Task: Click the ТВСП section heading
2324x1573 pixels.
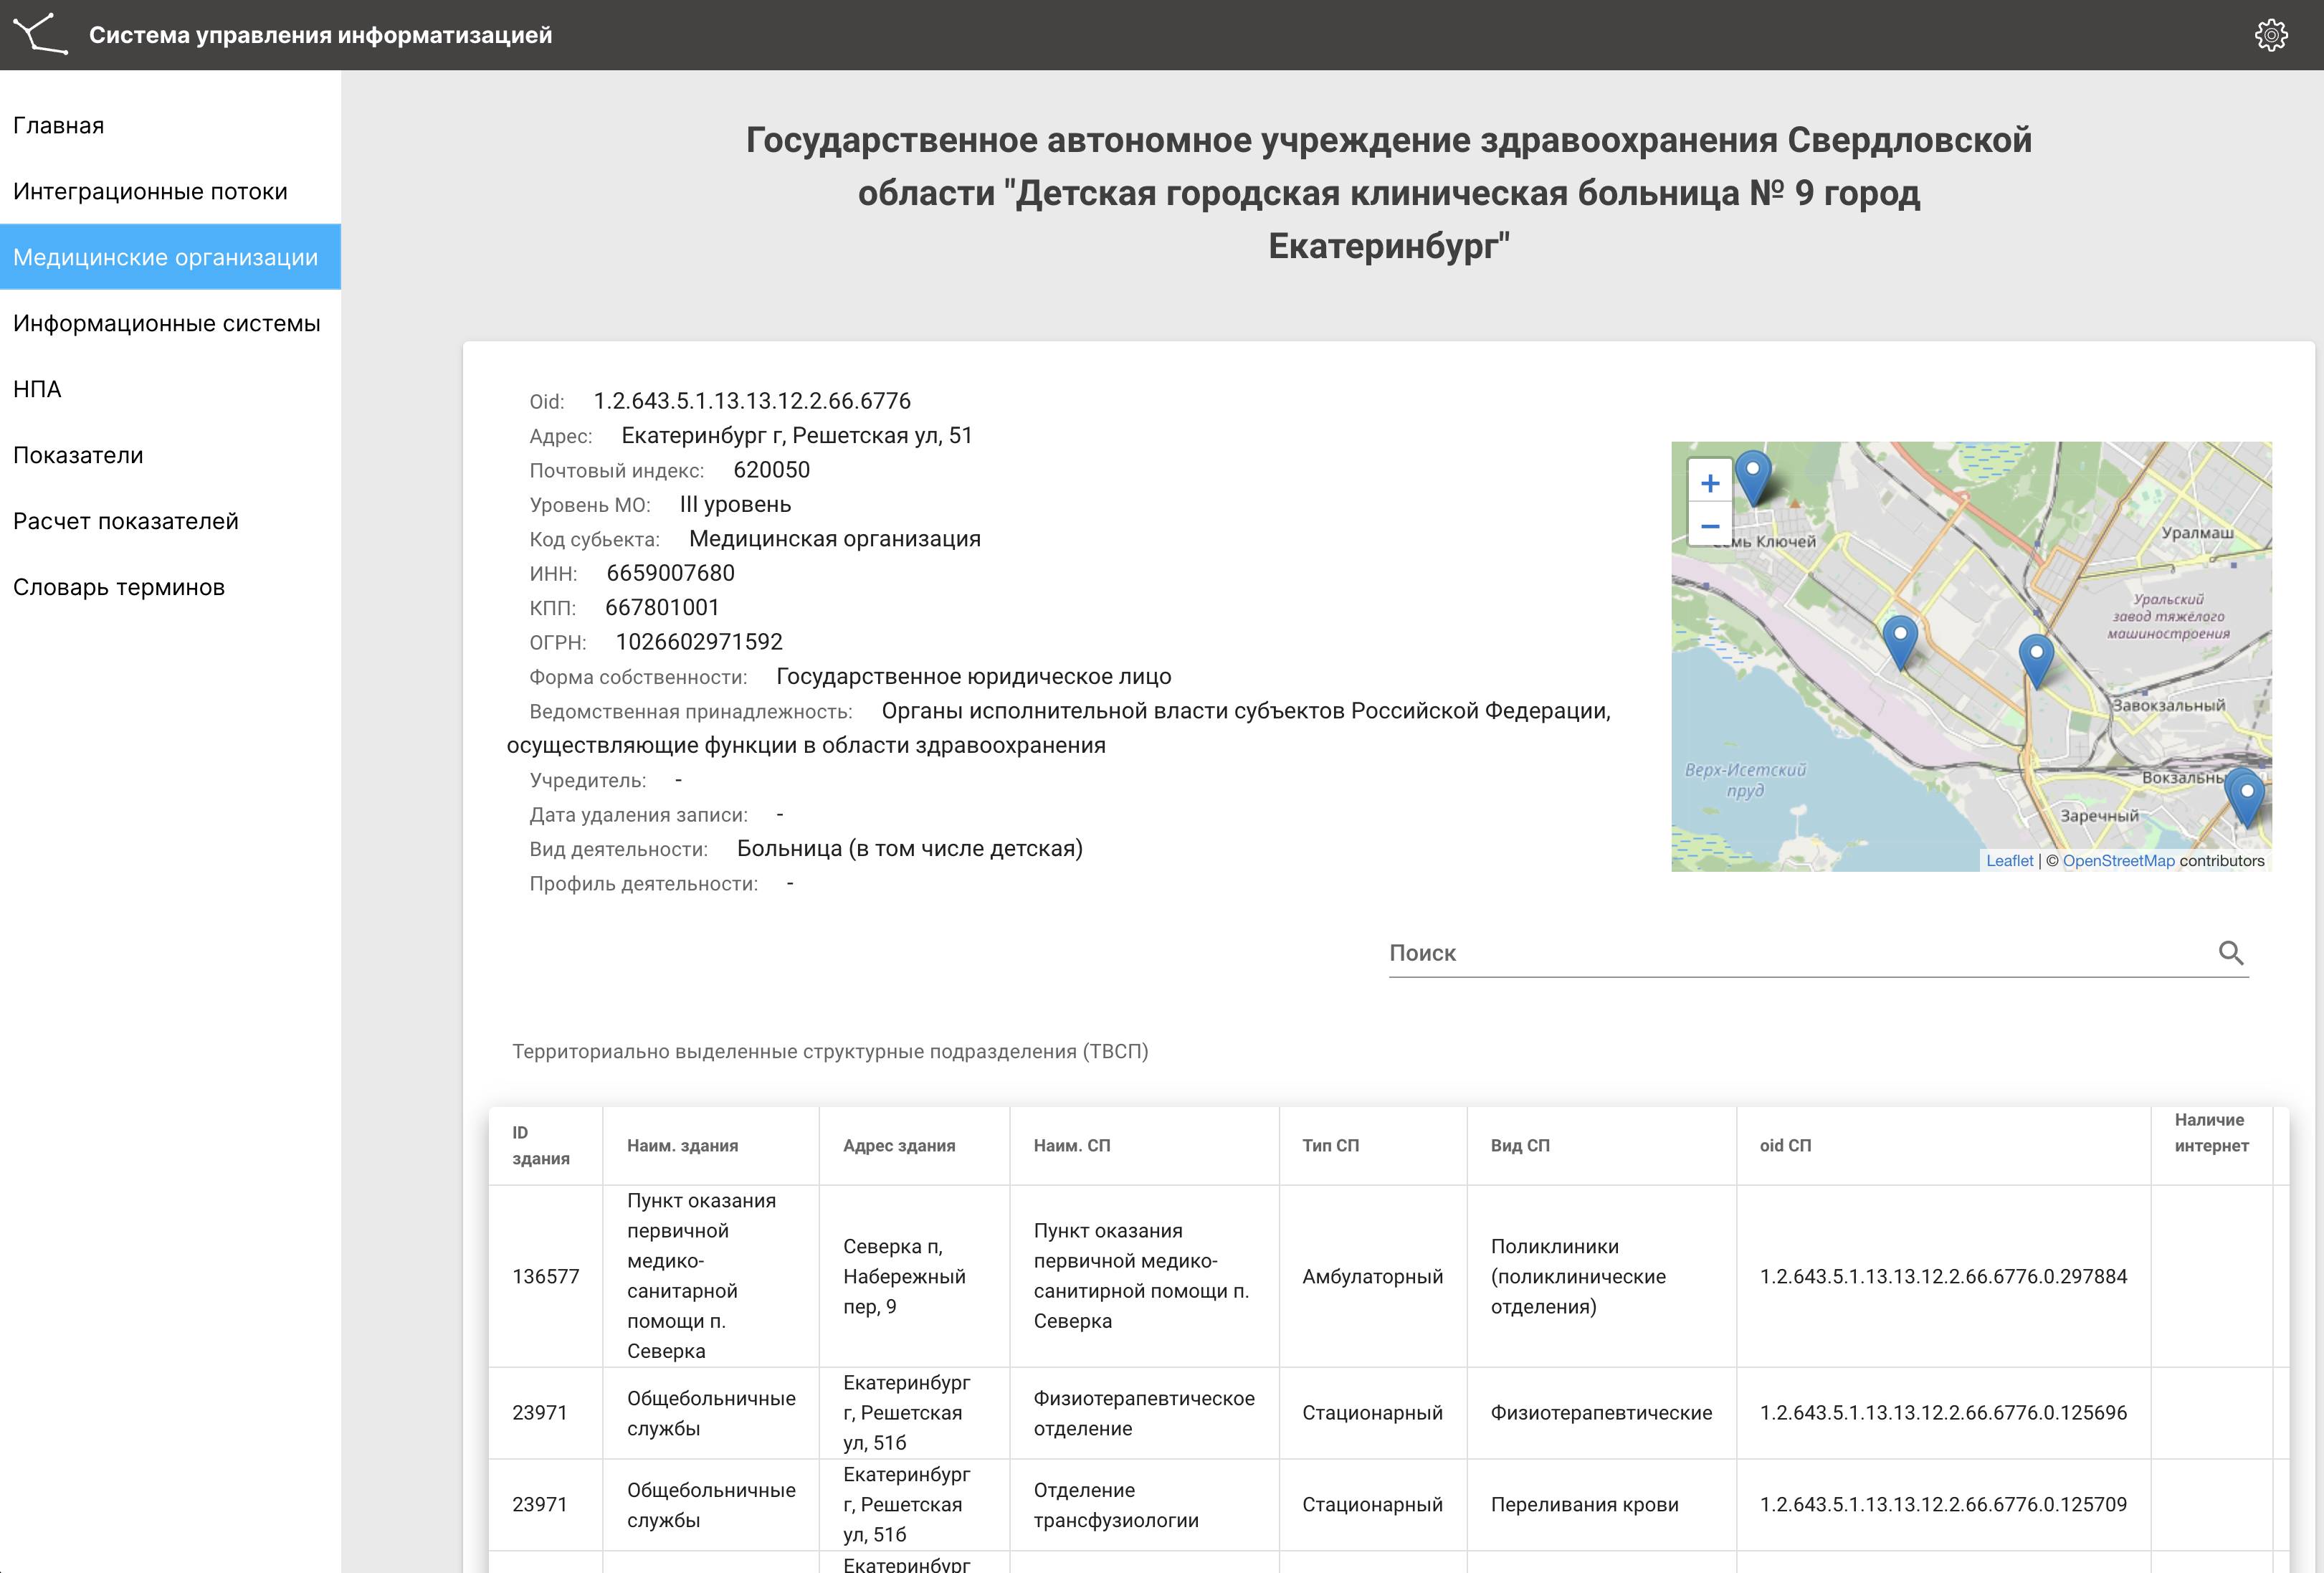Action: click(x=830, y=1051)
